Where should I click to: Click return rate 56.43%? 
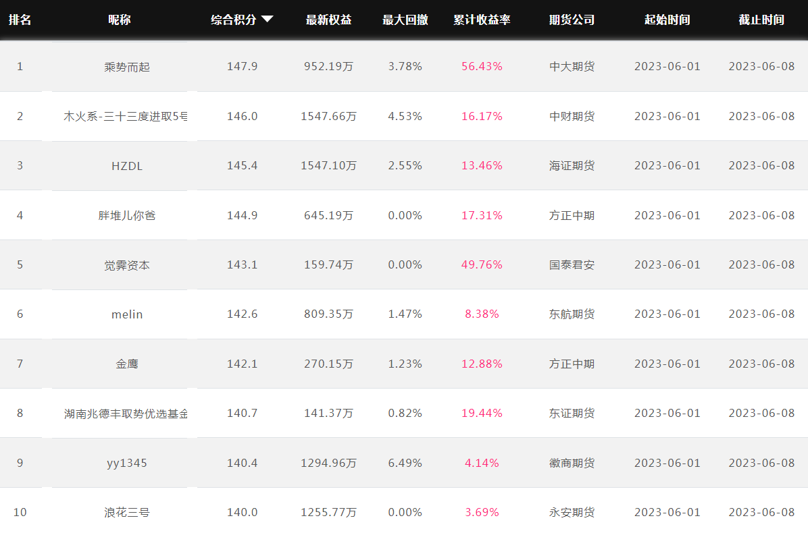[482, 66]
